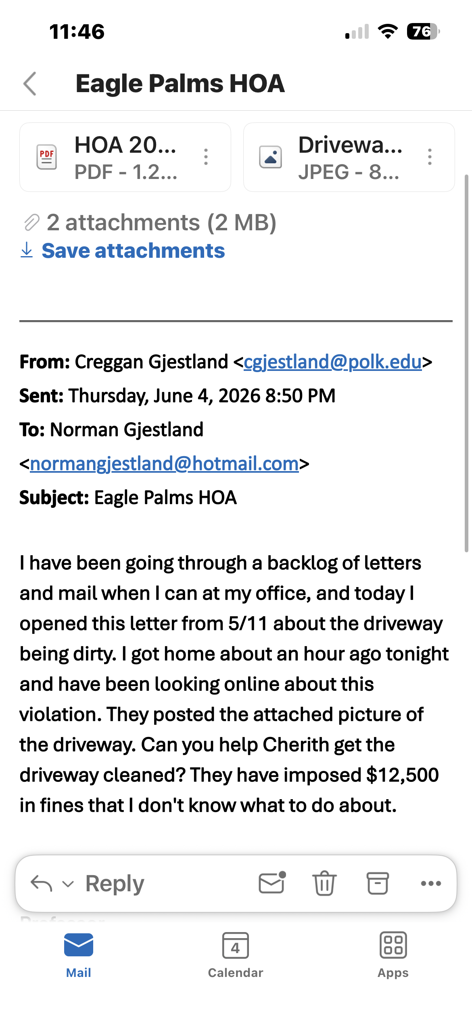Viewport: 472px width, 1023px height.
Task: Click the cgjestland@polk.edu email address
Action: pyautogui.click(x=333, y=362)
